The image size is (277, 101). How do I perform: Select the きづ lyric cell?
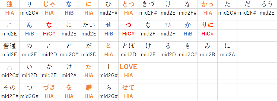tap(148, 4)
